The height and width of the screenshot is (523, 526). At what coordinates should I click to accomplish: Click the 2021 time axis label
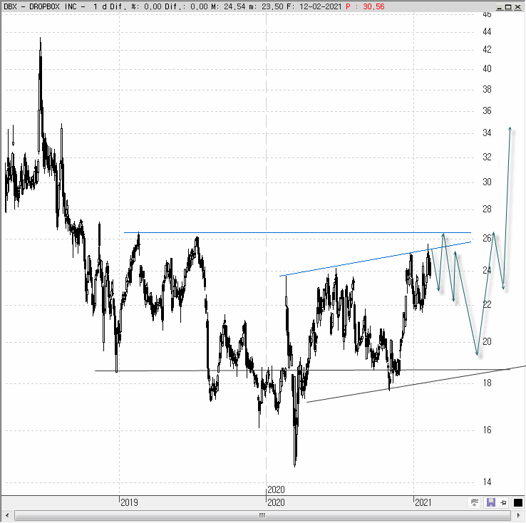coord(423,502)
